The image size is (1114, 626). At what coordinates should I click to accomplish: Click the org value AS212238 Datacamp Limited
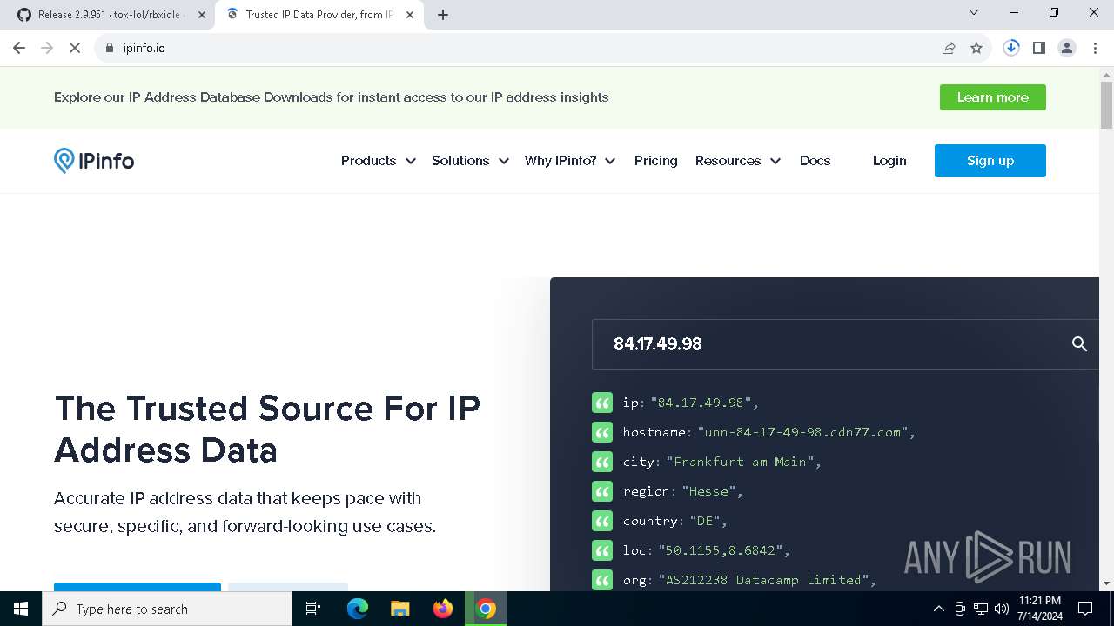click(x=763, y=580)
